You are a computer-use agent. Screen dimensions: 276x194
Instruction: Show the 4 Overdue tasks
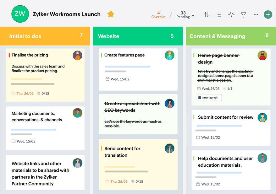click(x=158, y=15)
